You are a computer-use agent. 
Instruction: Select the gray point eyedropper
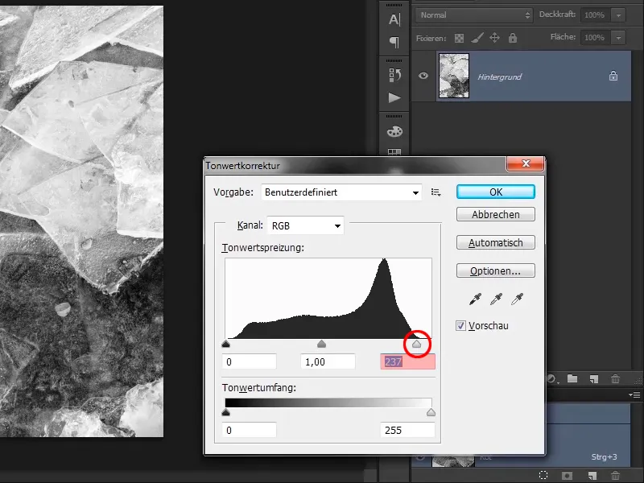click(496, 299)
